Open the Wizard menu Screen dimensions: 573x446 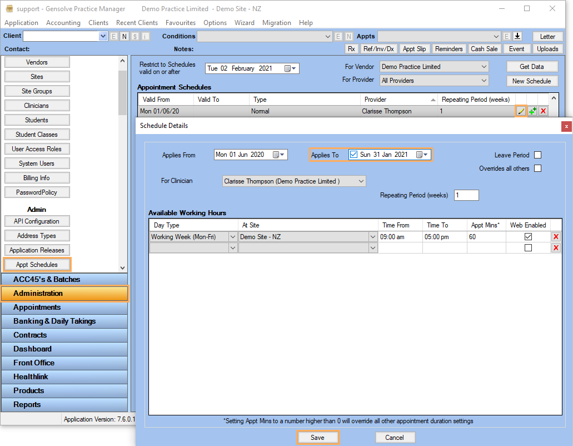(245, 23)
